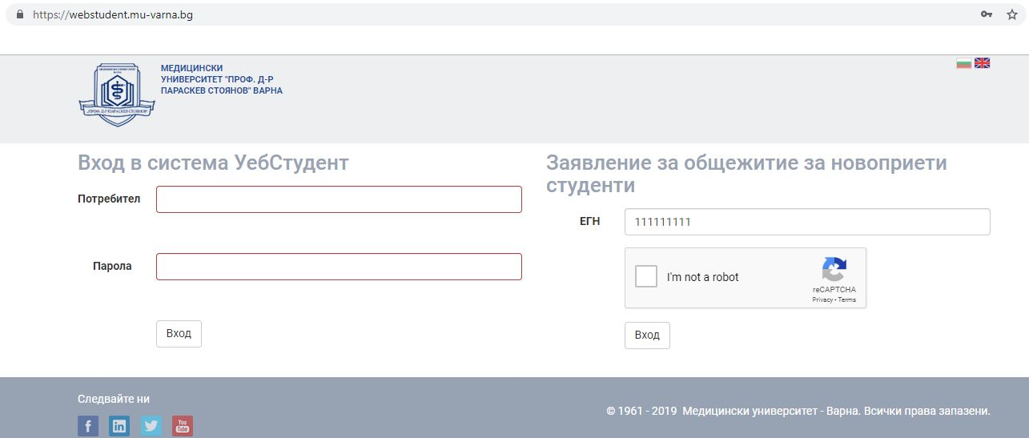The height and width of the screenshot is (438, 1029).
Task: Check the "I'm not a robot" box
Action: pos(645,277)
